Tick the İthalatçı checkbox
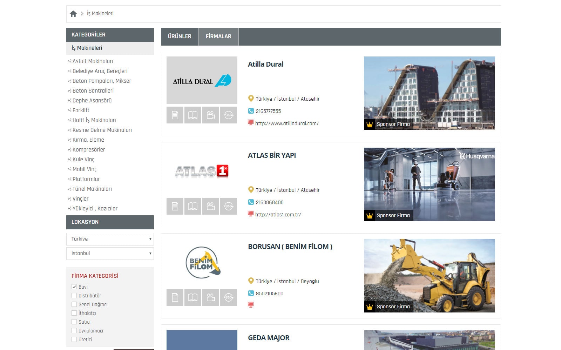561x350 pixels. 74,313
